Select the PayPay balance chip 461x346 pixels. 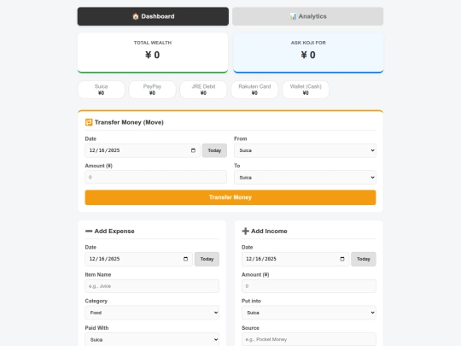pos(152,90)
